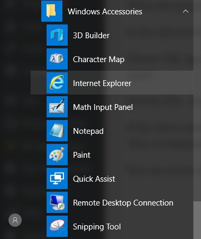Screen dimensions: 201x239
Task: Click the Windows Accessories folder icon
Action: coord(52,11)
